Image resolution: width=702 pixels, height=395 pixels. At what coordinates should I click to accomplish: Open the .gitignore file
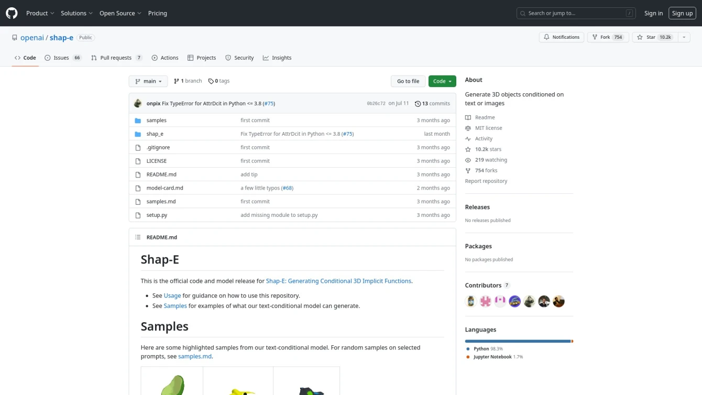click(158, 148)
